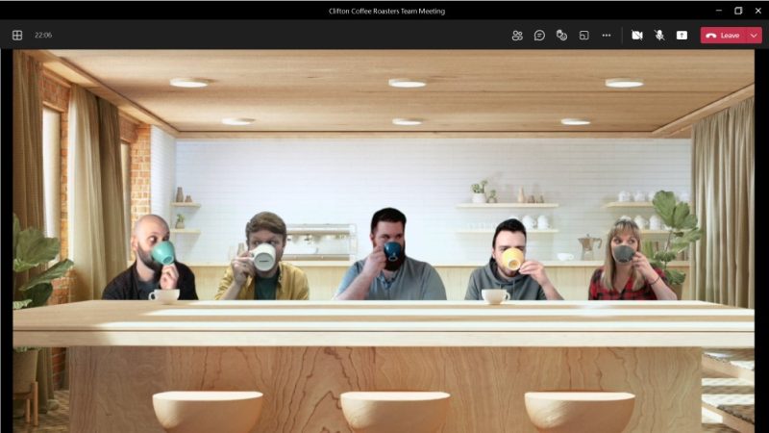Open the reactions menu
This screenshot has height=433, width=769.
pyautogui.click(x=561, y=35)
